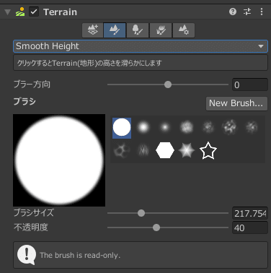The height and width of the screenshot is (273, 271).
Task: Select the small soft dot brush
Action: pos(165,127)
